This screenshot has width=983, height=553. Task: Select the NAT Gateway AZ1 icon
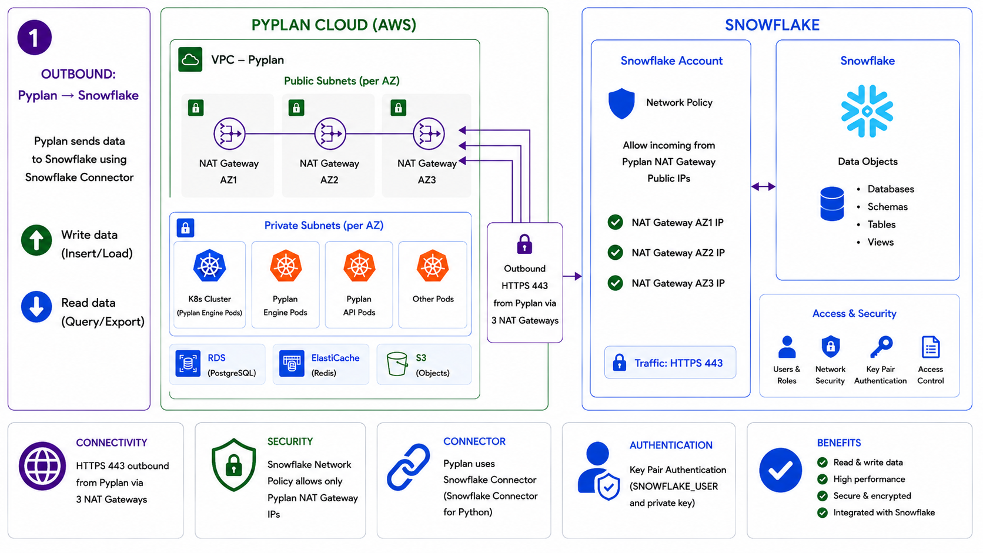coord(229,133)
